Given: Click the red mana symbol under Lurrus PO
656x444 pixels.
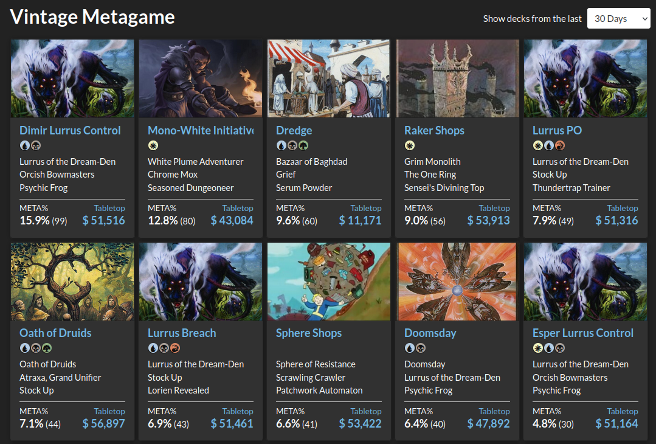Looking at the screenshot, I should (560, 146).
